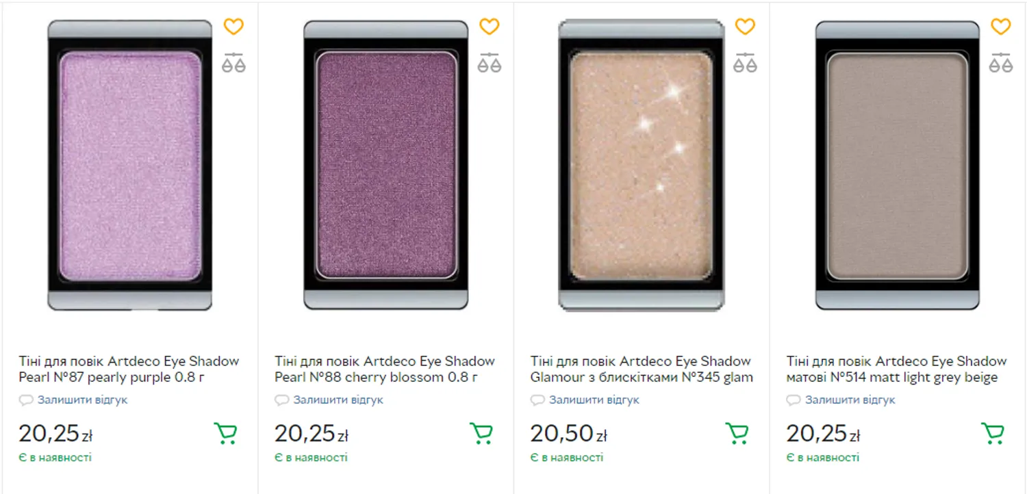This screenshot has width=1027, height=494.
Task: Click compare scales icon for Glamour №345
Action: (745, 63)
